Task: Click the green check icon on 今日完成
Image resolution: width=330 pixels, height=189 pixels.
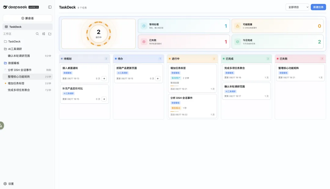Action: [x=237, y=42]
